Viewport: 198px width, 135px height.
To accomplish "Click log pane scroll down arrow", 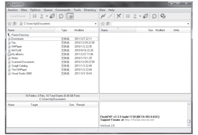I will coord(189,125).
